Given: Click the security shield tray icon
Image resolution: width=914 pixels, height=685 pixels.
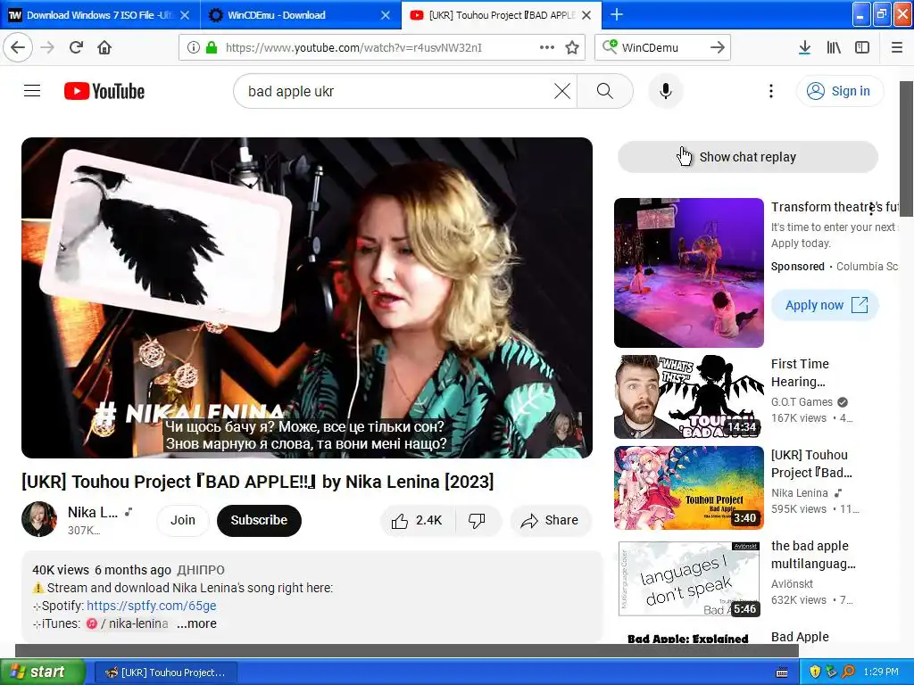Looking at the screenshot, I should pos(815,672).
